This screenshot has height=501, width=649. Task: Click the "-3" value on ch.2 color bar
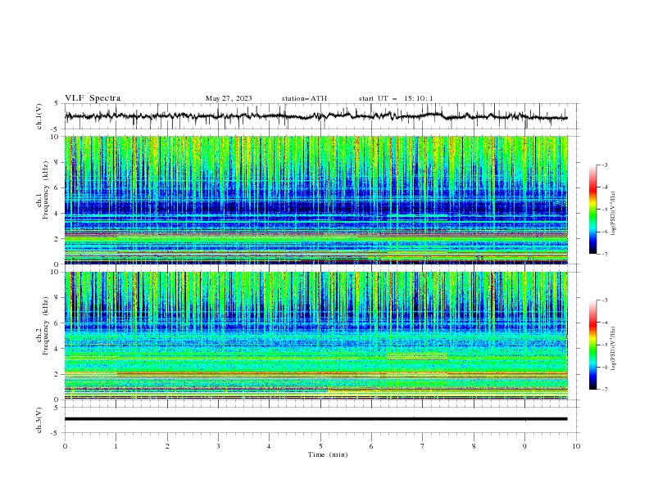(604, 300)
